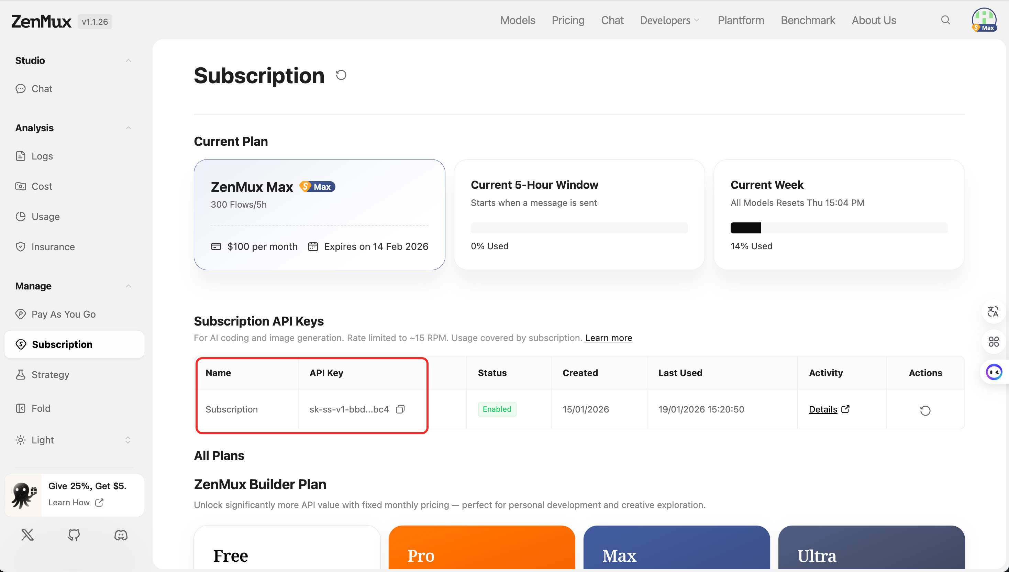
Task: Click the refresh icon beside Subscription title
Action: (341, 75)
